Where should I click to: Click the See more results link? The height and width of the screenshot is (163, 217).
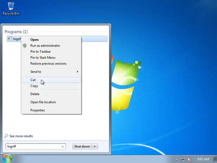pyautogui.click(x=21, y=136)
